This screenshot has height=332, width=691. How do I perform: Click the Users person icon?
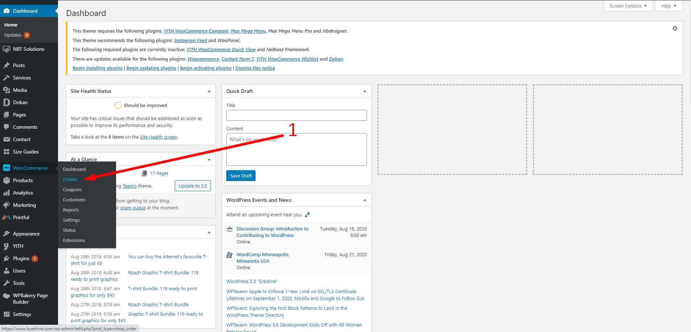coord(7,271)
